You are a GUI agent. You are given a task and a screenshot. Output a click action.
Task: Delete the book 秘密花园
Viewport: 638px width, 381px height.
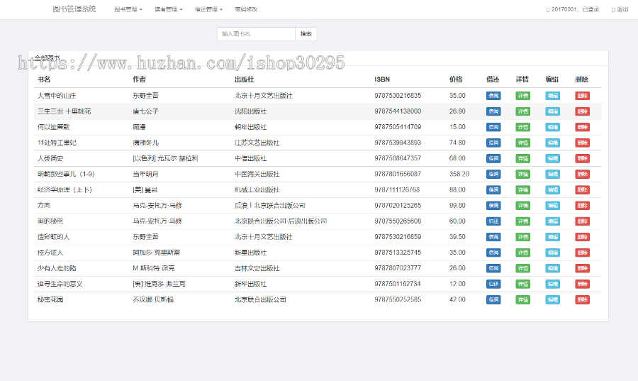[x=582, y=299]
